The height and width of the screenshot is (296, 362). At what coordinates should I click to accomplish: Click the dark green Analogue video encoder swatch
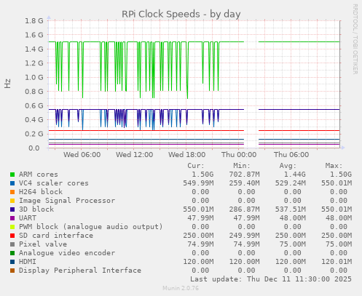tap(12, 253)
